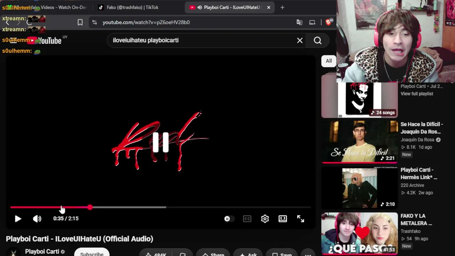Click the red scrubber on the progress bar
This screenshot has width=455, height=256.
coord(90,207)
